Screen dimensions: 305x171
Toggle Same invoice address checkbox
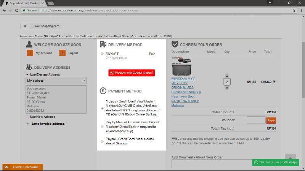tap(27, 123)
